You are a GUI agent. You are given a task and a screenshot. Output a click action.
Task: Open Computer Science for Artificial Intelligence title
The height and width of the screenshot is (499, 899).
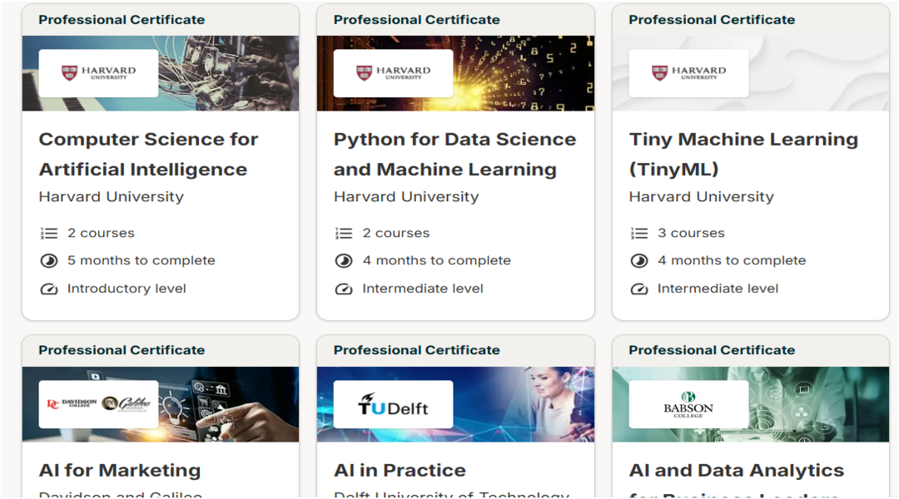[148, 154]
